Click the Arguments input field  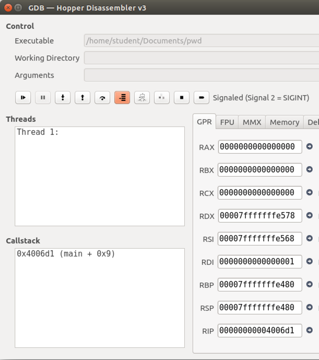[x=202, y=75]
